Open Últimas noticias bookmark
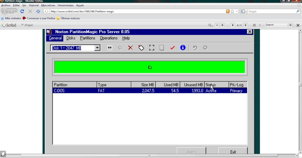The image size is (302, 158). click(x=68, y=18)
